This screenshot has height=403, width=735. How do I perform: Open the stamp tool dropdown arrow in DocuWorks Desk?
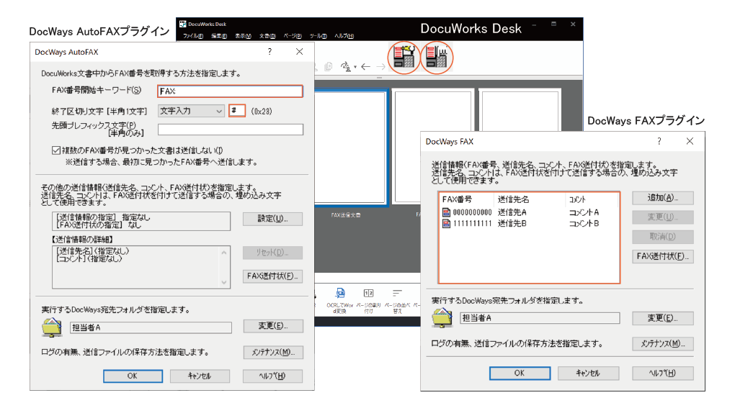(x=355, y=67)
